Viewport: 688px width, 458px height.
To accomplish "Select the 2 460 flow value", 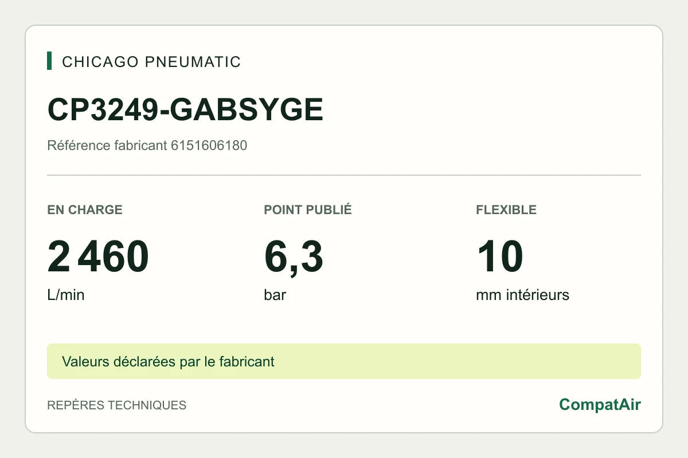I will (98, 257).
